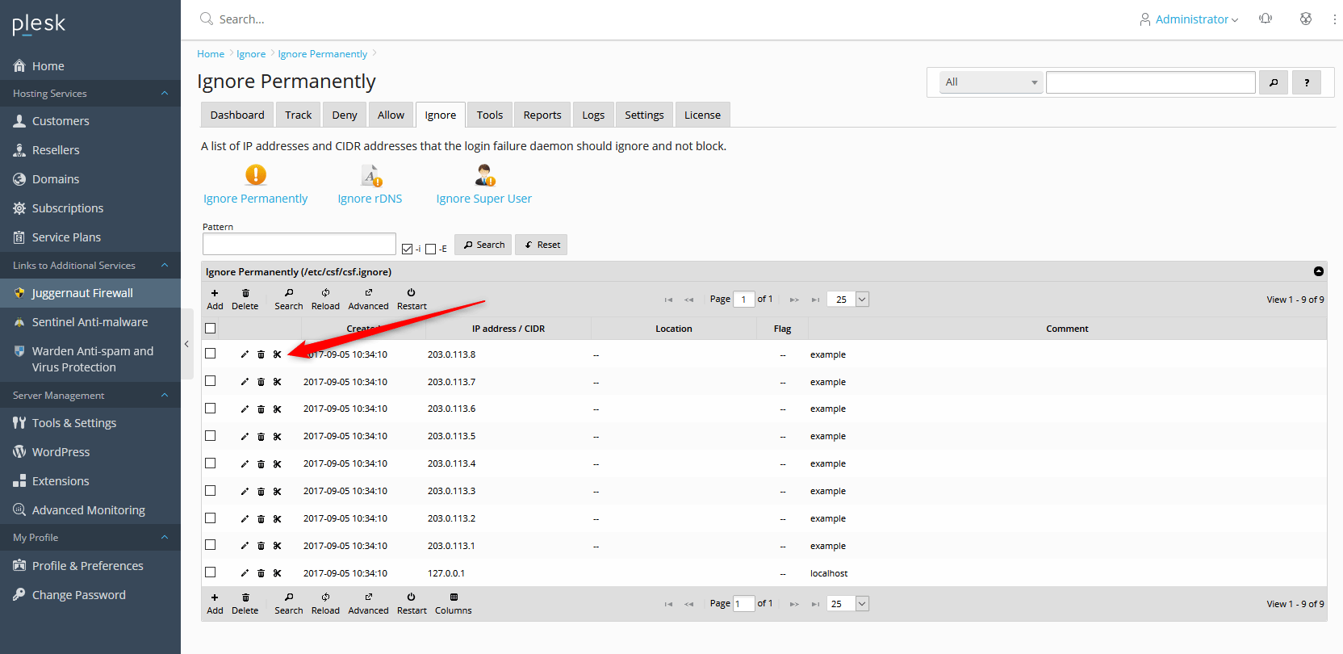The height and width of the screenshot is (654, 1343).
Task: Toggle the -i case-insensitive checkbox
Action: (408, 249)
